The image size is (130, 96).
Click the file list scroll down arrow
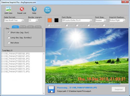coord(44,93)
